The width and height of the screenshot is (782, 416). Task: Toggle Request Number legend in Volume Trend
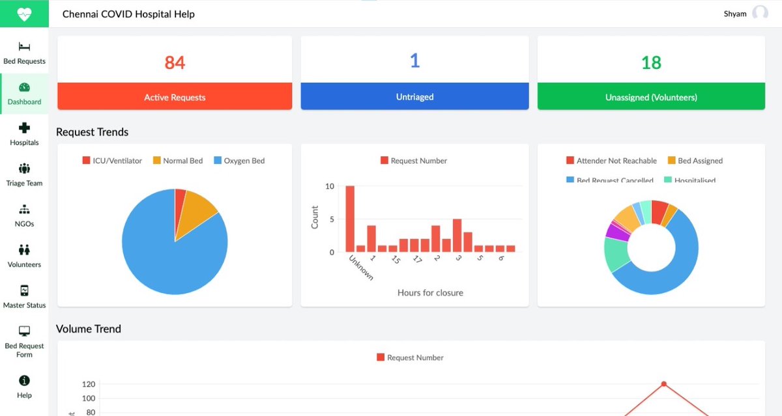point(410,357)
